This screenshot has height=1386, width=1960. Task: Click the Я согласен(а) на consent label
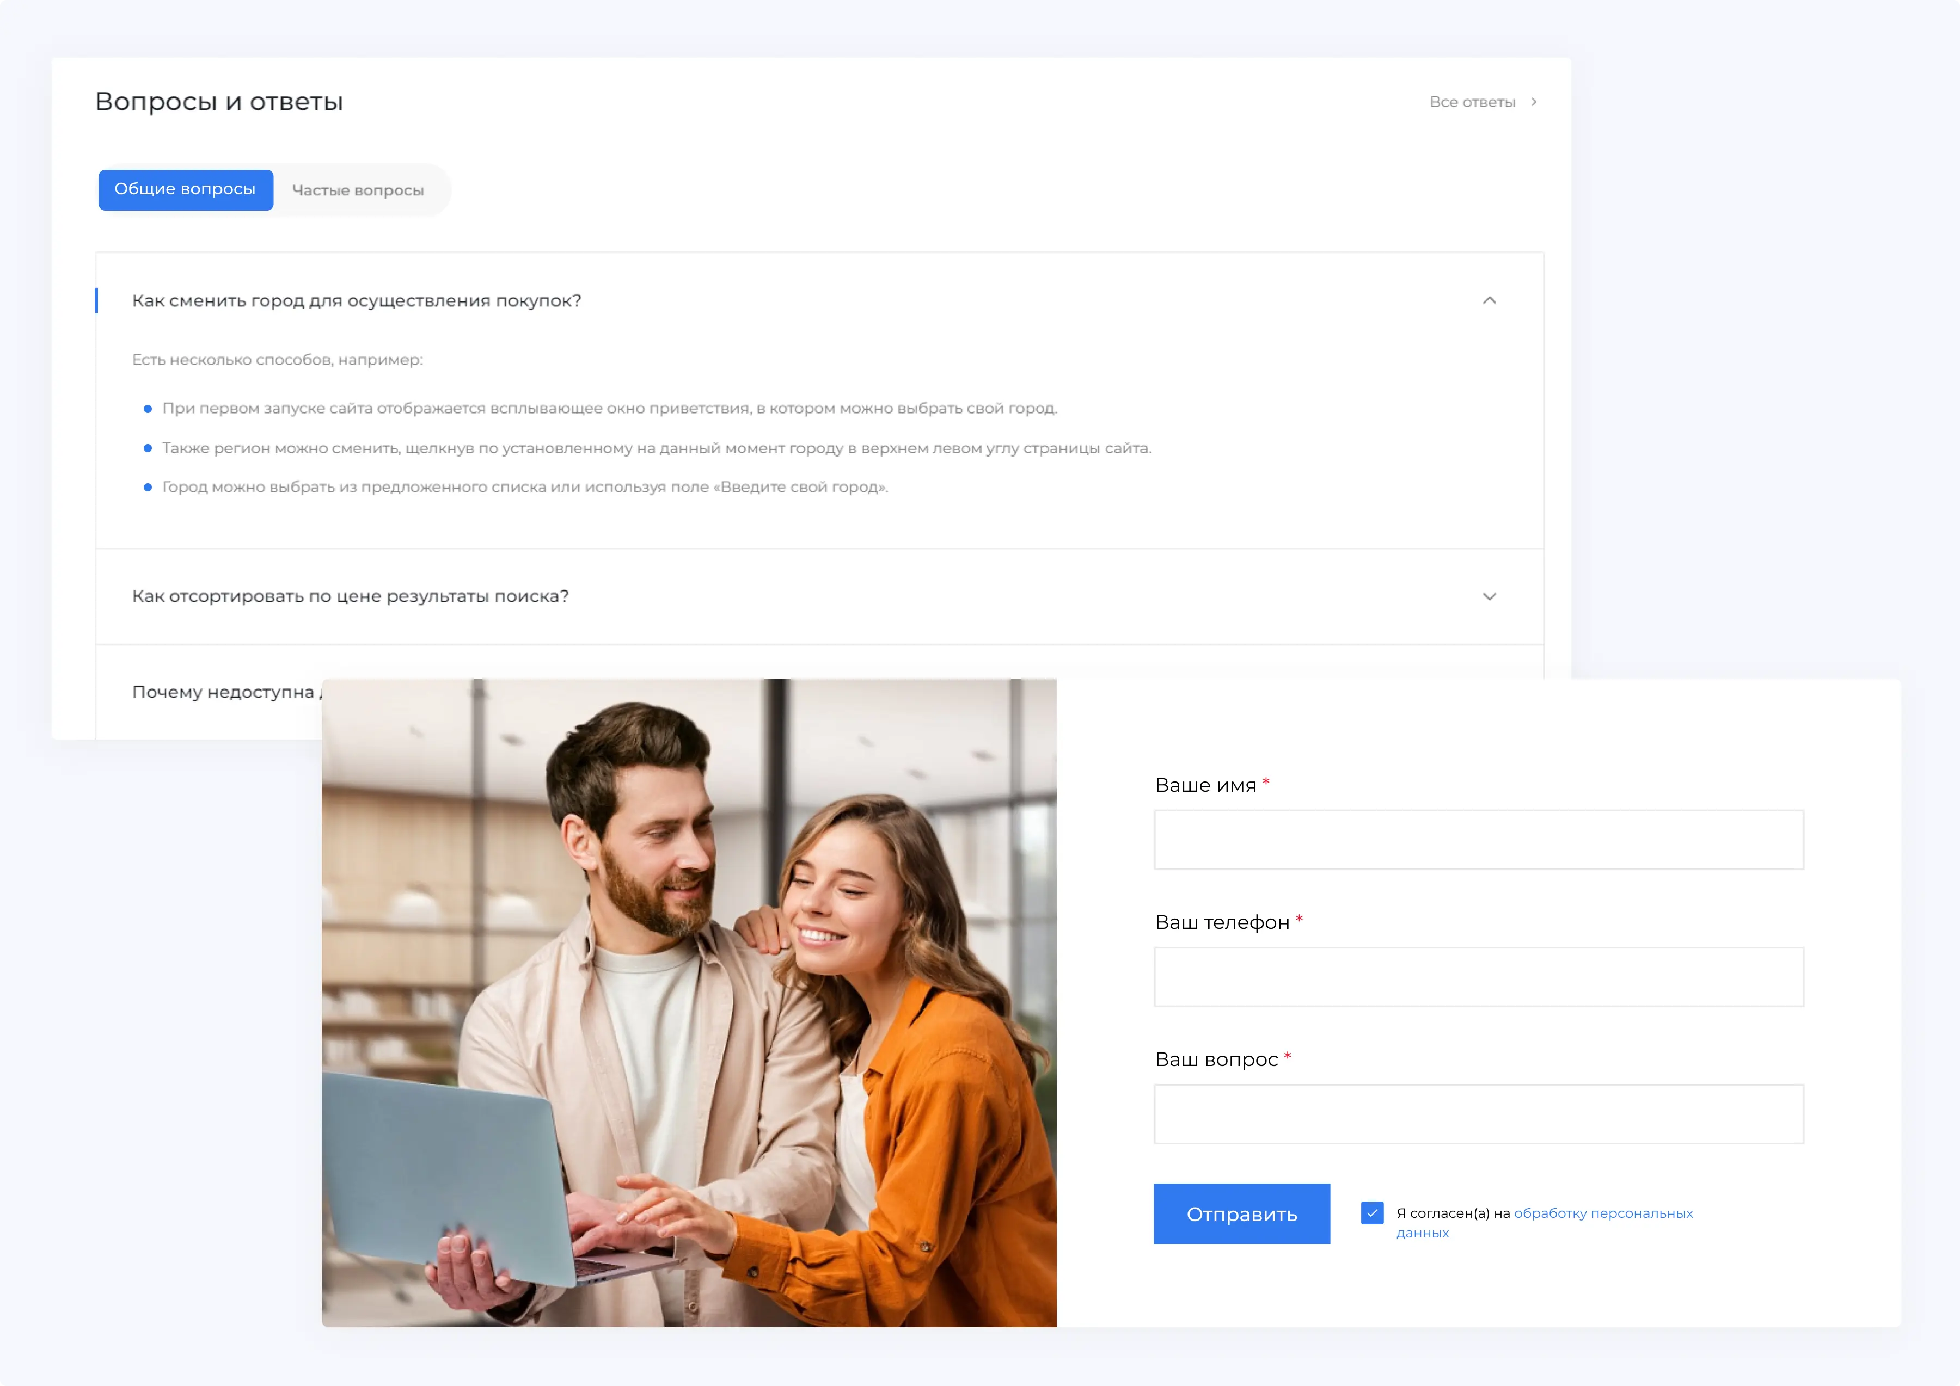(x=1453, y=1213)
